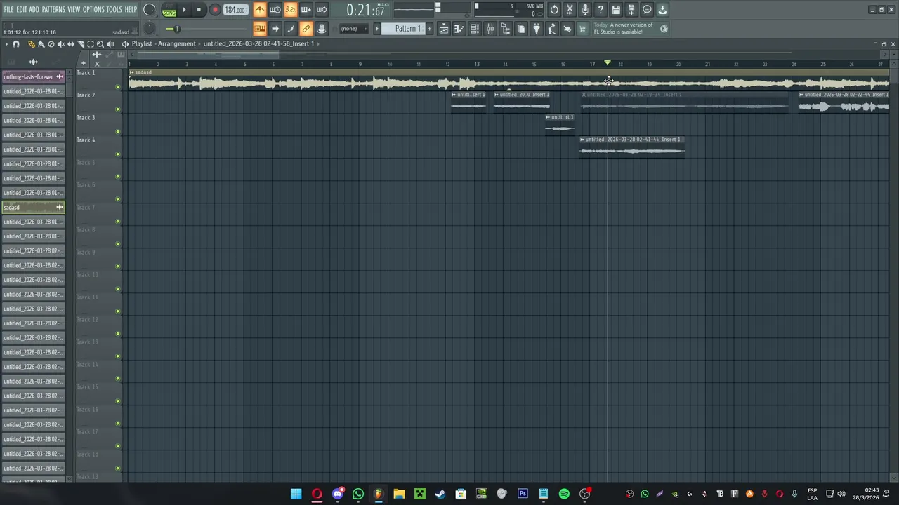Viewport: 899px width, 505px height.
Task: Open the shopping cart content library icon
Action: (582, 29)
